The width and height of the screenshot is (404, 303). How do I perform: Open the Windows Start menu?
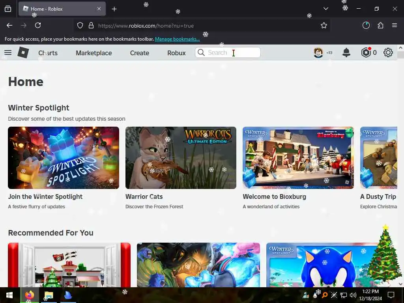[x=9, y=295]
